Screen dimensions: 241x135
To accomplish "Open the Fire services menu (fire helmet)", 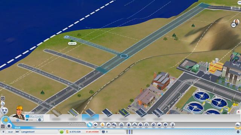I will 135,125.
